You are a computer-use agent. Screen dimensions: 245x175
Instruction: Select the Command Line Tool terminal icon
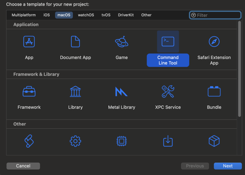(x=168, y=42)
